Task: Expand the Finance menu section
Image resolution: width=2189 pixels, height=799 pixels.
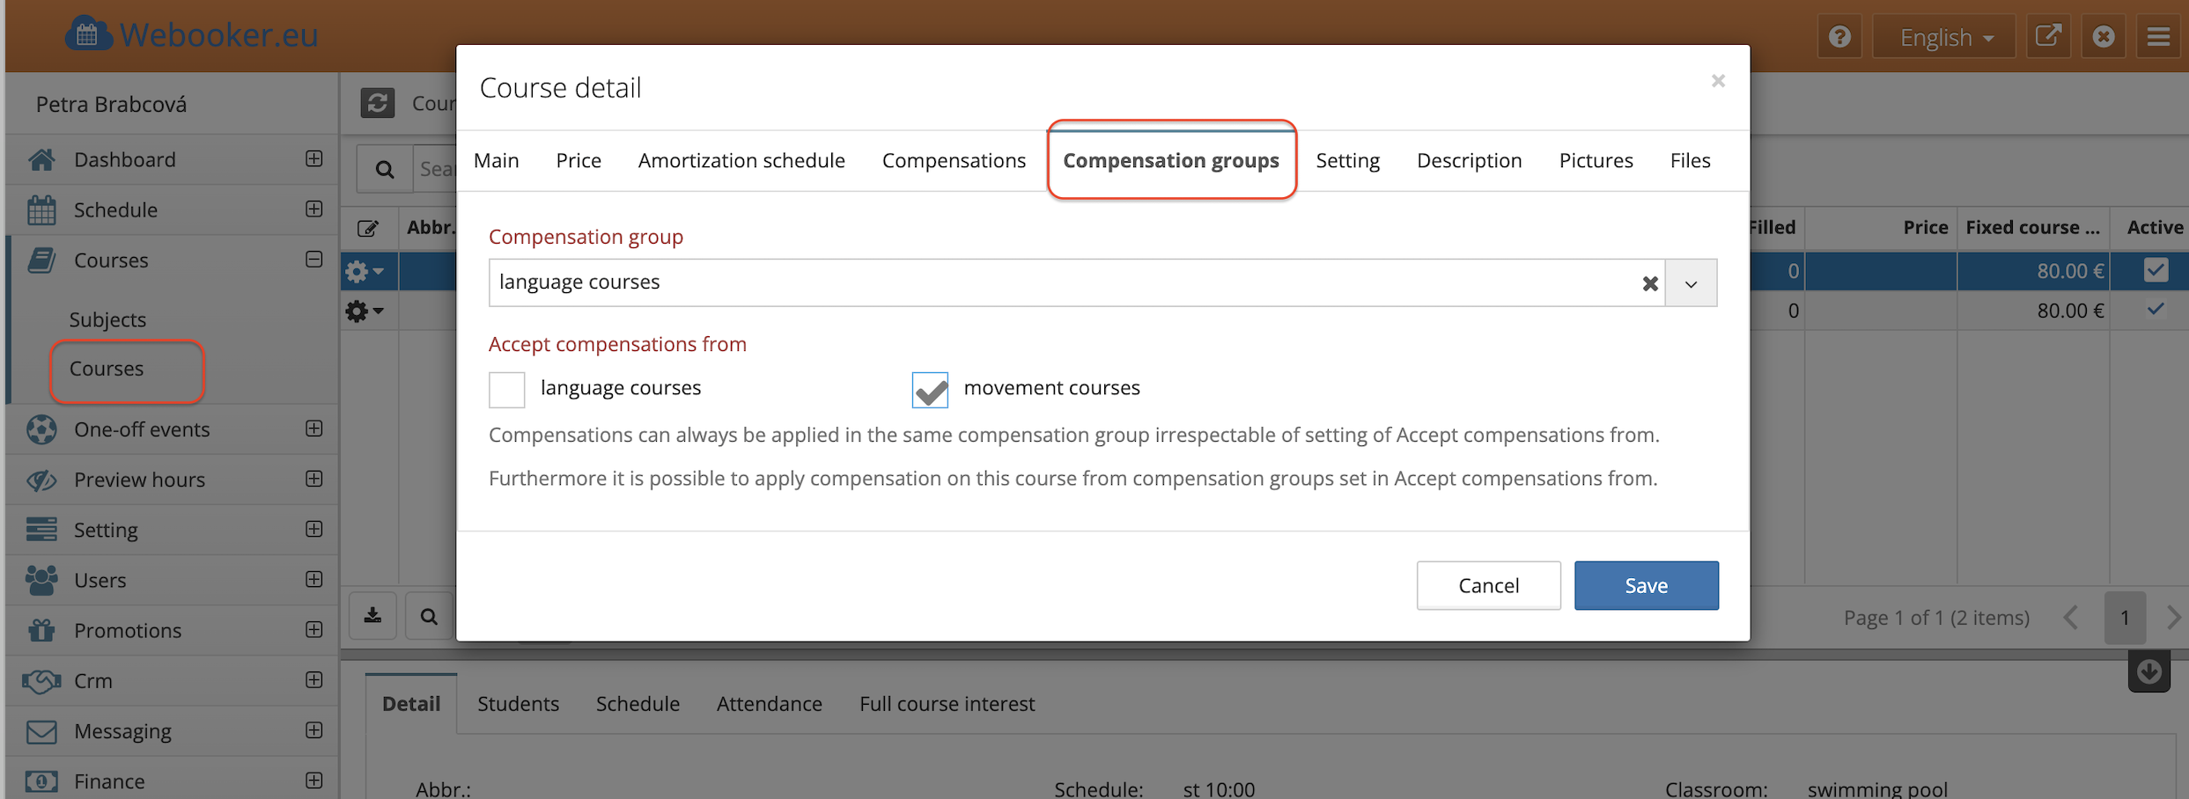Action: (314, 781)
